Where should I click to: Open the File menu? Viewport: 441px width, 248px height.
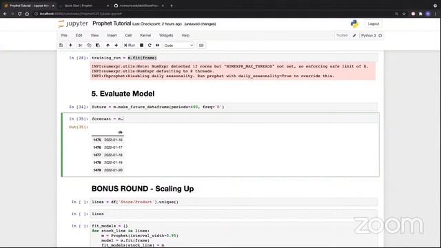tap(64, 35)
